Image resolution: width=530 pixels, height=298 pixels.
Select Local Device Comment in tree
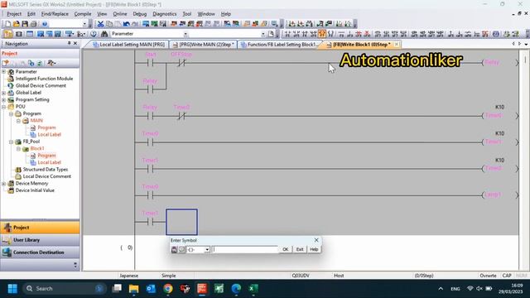pyautogui.click(x=46, y=176)
